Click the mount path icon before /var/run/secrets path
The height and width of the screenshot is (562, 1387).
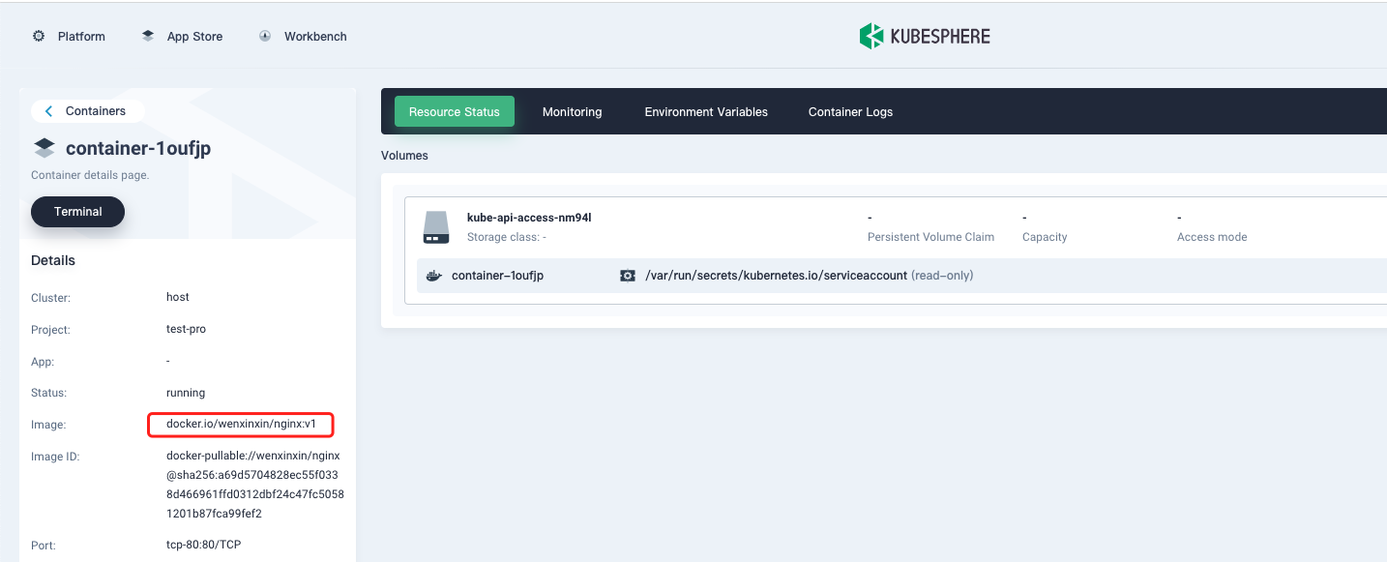coord(627,276)
